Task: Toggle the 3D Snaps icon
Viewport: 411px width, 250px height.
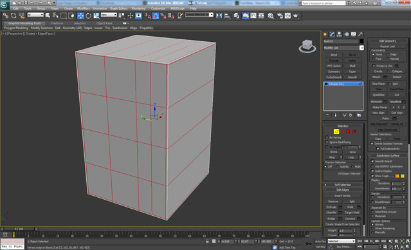Action: pyautogui.click(x=148, y=15)
